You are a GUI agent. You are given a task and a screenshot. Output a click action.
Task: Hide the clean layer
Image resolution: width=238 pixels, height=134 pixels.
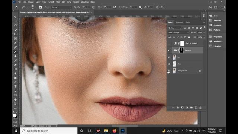169,64
